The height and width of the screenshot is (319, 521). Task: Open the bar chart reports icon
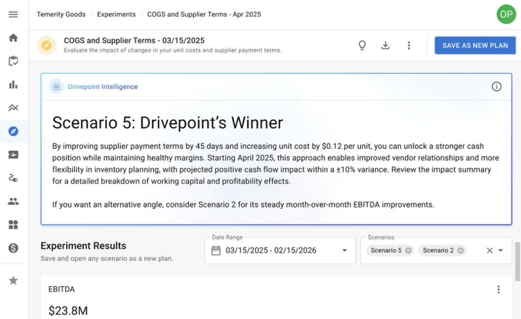[x=13, y=84]
